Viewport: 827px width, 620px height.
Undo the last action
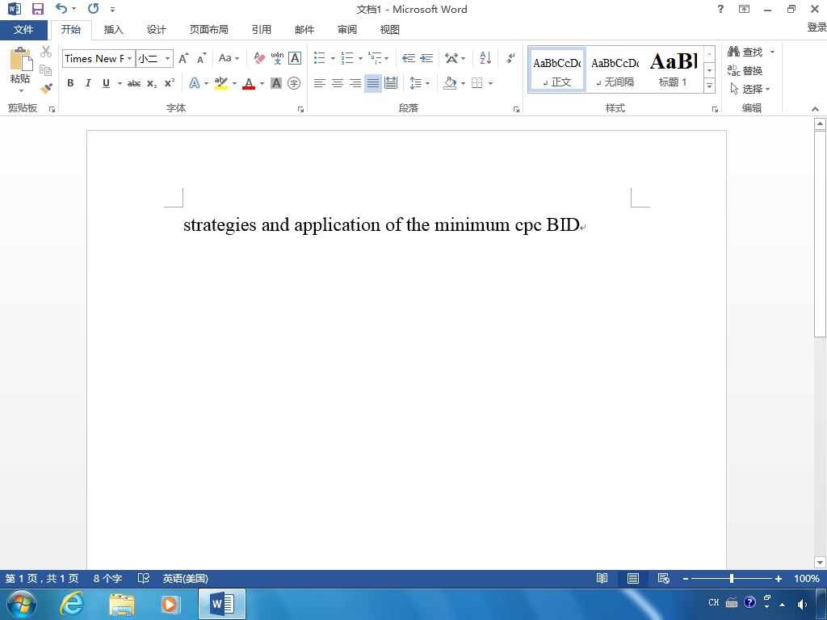click(x=61, y=8)
